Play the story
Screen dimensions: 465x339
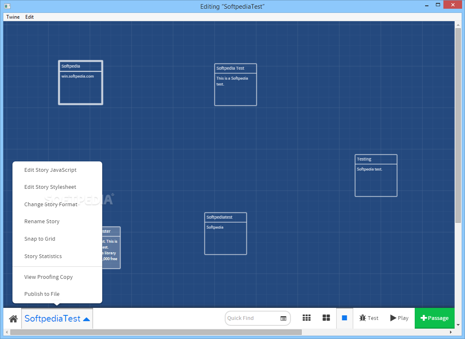coord(399,318)
